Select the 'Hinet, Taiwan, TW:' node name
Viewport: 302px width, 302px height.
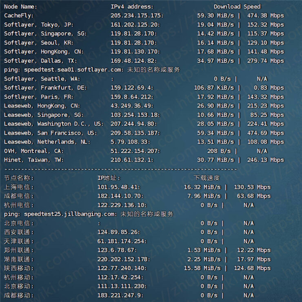click(x=34, y=160)
